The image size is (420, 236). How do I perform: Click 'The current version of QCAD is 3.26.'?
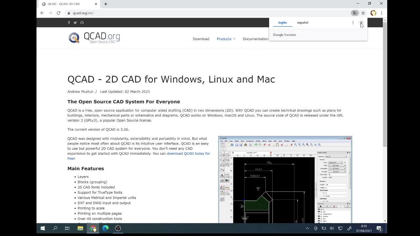coord(98,129)
